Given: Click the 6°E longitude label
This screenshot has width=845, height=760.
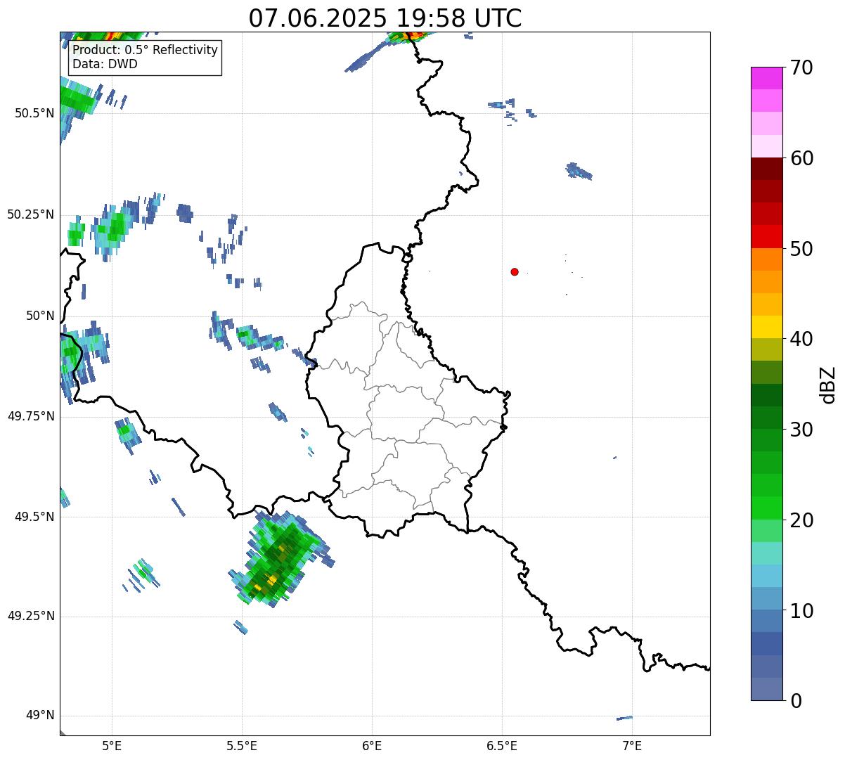Looking at the screenshot, I should (x=372, y=745).
